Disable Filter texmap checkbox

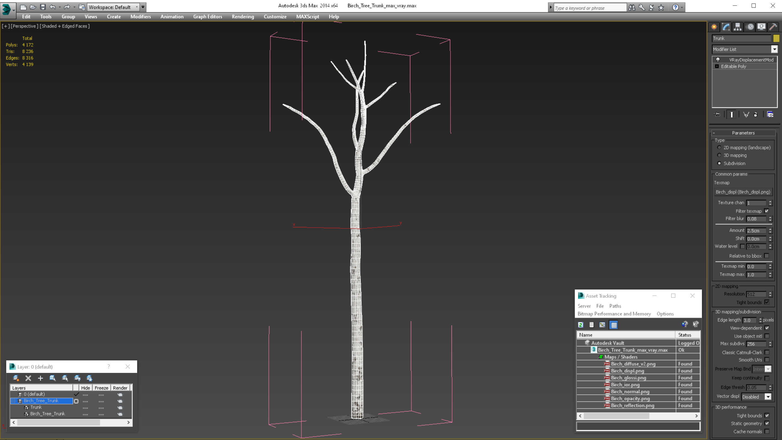(767, 211)
